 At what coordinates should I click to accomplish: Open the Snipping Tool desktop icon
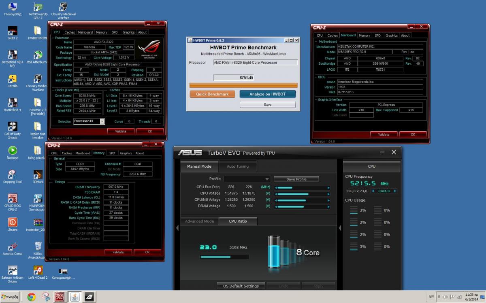[x=13, y=176]
